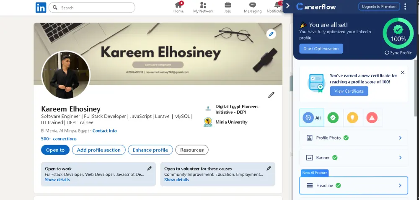Click the 100% profile score ring
The height and width of the screenshot is (200, 419).
pos(398,33)
